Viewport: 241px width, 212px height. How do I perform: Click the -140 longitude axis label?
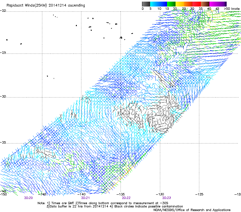pos(81,194)
